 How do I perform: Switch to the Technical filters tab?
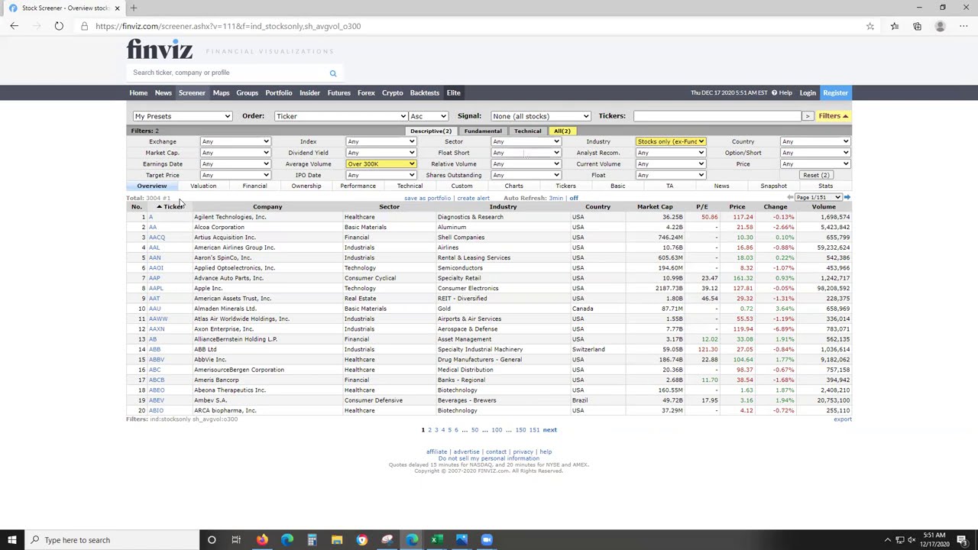click(x=527, y=131)
